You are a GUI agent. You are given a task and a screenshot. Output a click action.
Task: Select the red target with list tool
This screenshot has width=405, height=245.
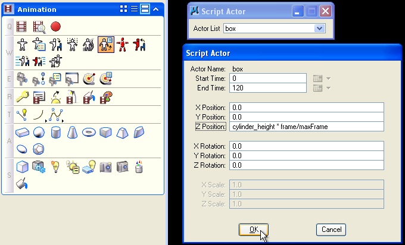pyautogui.click(x=106, y=78)
